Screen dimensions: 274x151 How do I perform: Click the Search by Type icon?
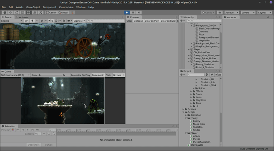tap(207, 75)
